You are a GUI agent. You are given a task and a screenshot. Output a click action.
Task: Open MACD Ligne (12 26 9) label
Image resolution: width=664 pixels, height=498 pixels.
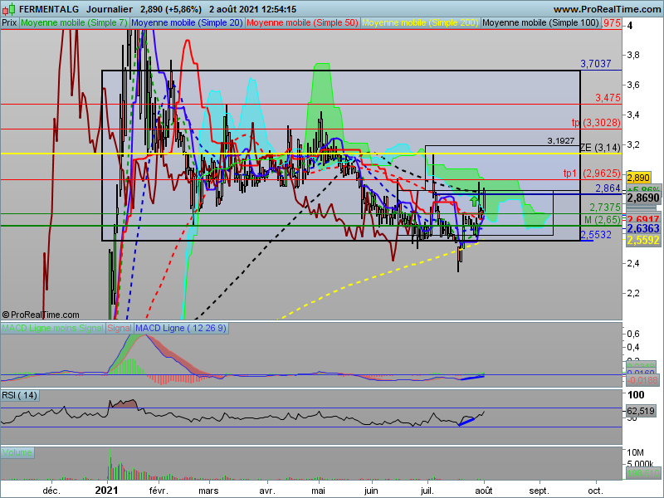(181, 328)
